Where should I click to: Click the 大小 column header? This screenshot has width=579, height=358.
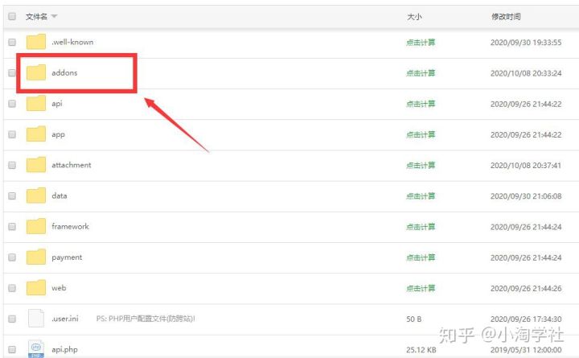pos(414,17)
